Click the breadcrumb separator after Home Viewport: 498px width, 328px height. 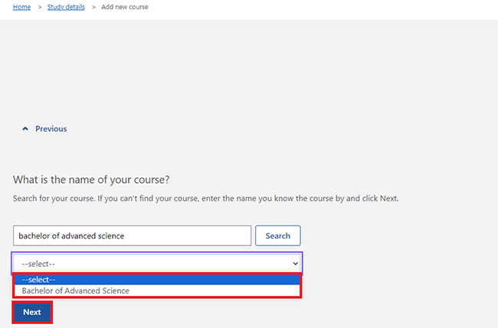click(x=40, y=7)
